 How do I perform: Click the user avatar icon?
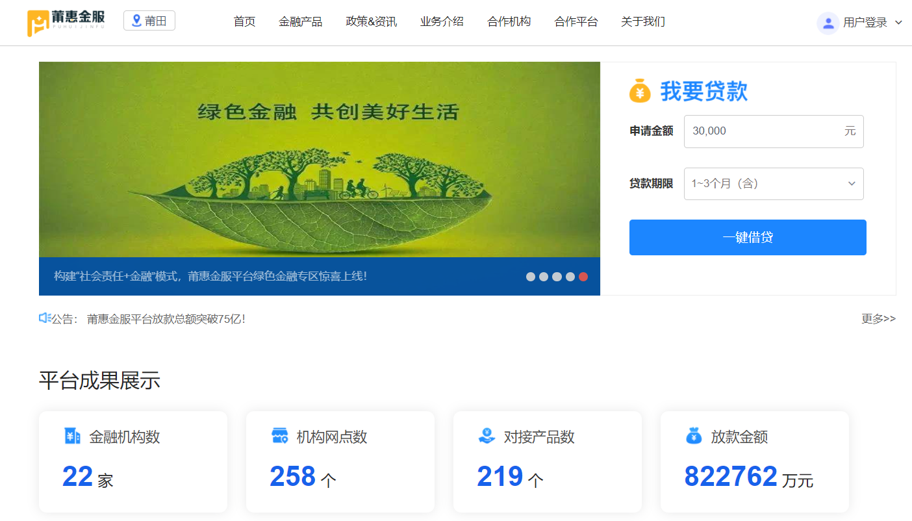tap(828, 23)
